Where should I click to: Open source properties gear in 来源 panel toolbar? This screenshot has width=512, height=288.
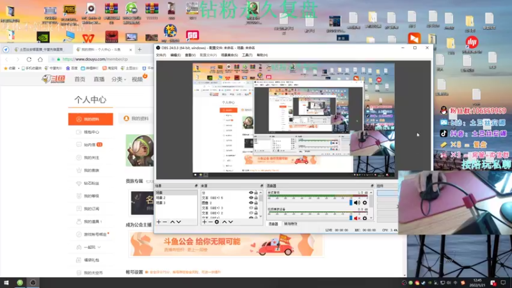217,222
